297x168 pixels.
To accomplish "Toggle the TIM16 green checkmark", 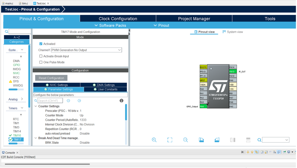I will point(10,135).
